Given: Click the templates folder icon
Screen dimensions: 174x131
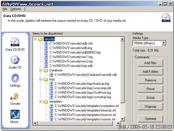Looking at the screenshot, I should [46, 101].
